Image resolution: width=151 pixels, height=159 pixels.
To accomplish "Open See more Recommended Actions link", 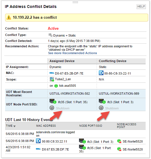I will click(73, 53).
